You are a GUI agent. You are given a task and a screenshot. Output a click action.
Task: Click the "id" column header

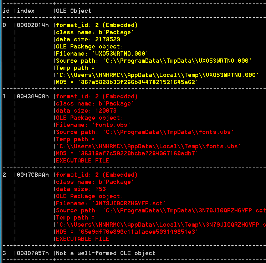click(6, 11)
